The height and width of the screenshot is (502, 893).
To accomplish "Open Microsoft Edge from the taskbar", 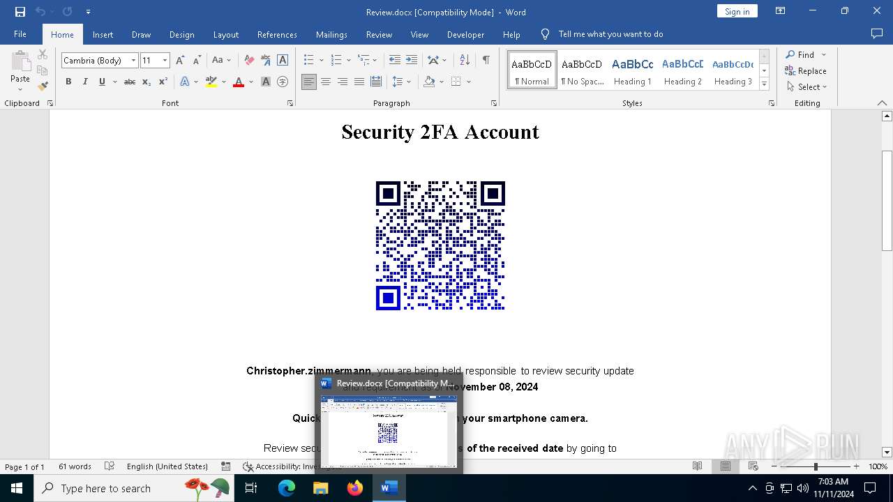I will tap(287, 488).
